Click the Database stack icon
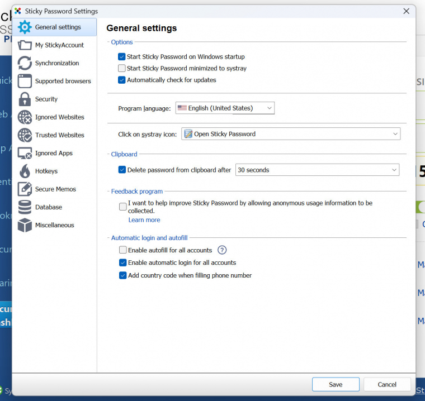This screenshot has width=425, height=401. (x=25, y=207)
